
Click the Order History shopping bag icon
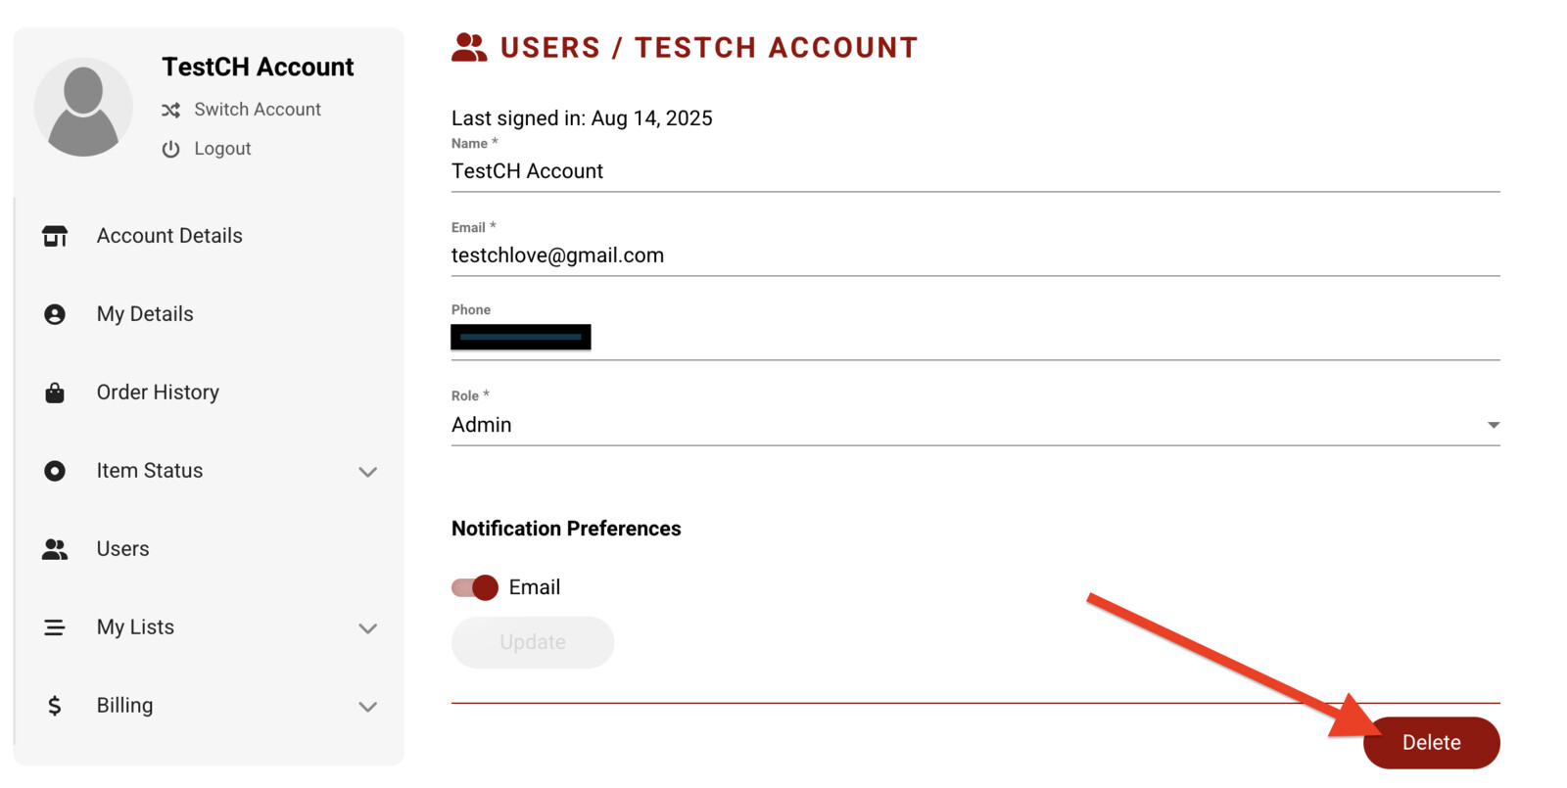[55, 393]
